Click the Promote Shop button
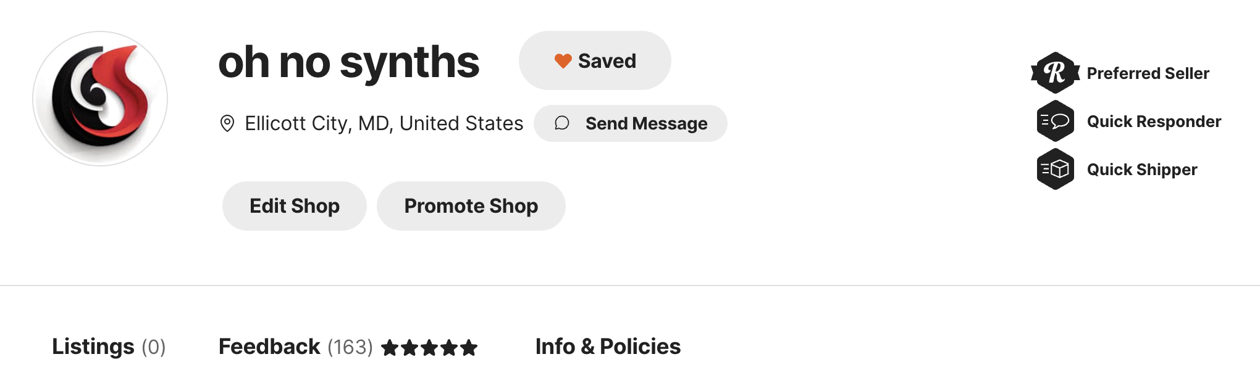The height and width of the screenshot is (370, 1260). [x=471, y=206]
